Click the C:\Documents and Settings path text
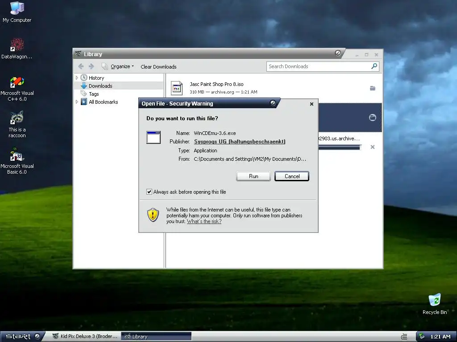The height and width of the screenshot is (342, 457). tap(250, 159)
